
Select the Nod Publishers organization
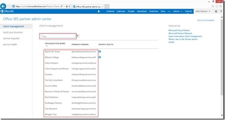(x=51, y=97)
